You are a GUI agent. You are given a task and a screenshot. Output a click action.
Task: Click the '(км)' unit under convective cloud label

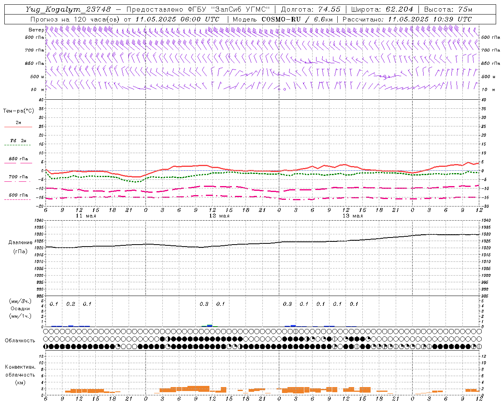20,382
